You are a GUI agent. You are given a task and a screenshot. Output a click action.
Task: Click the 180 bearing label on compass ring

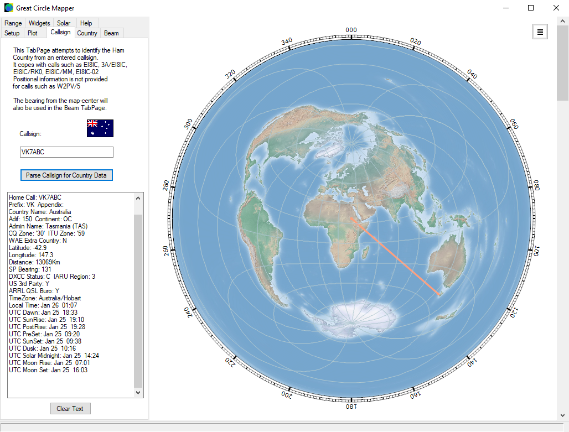point(351,407)
